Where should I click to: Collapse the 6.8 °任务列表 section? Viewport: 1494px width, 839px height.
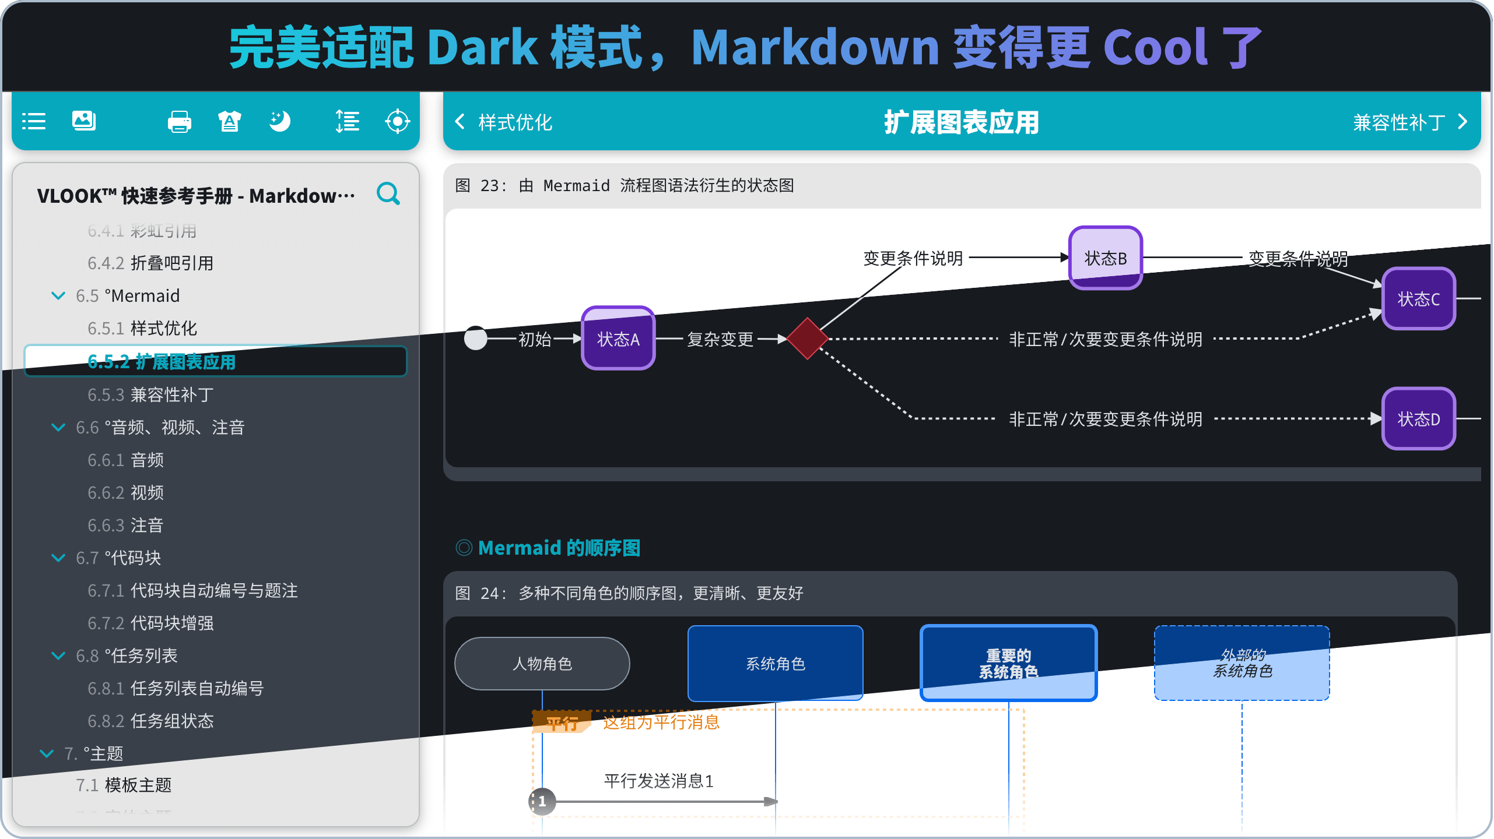coord(58,655)
